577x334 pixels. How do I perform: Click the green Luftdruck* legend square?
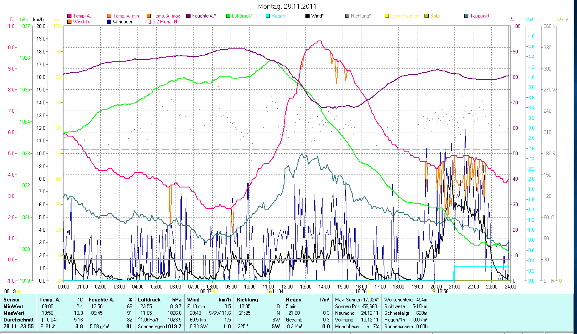[228, 16]
